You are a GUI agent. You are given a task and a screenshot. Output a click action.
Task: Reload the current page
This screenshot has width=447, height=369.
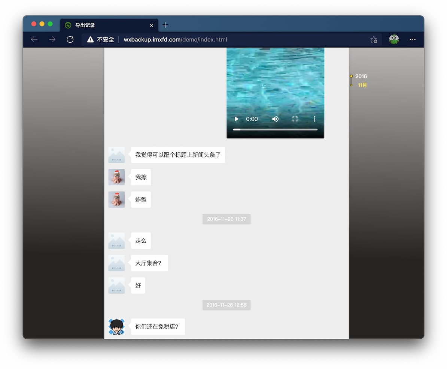[x=70, y=40]
